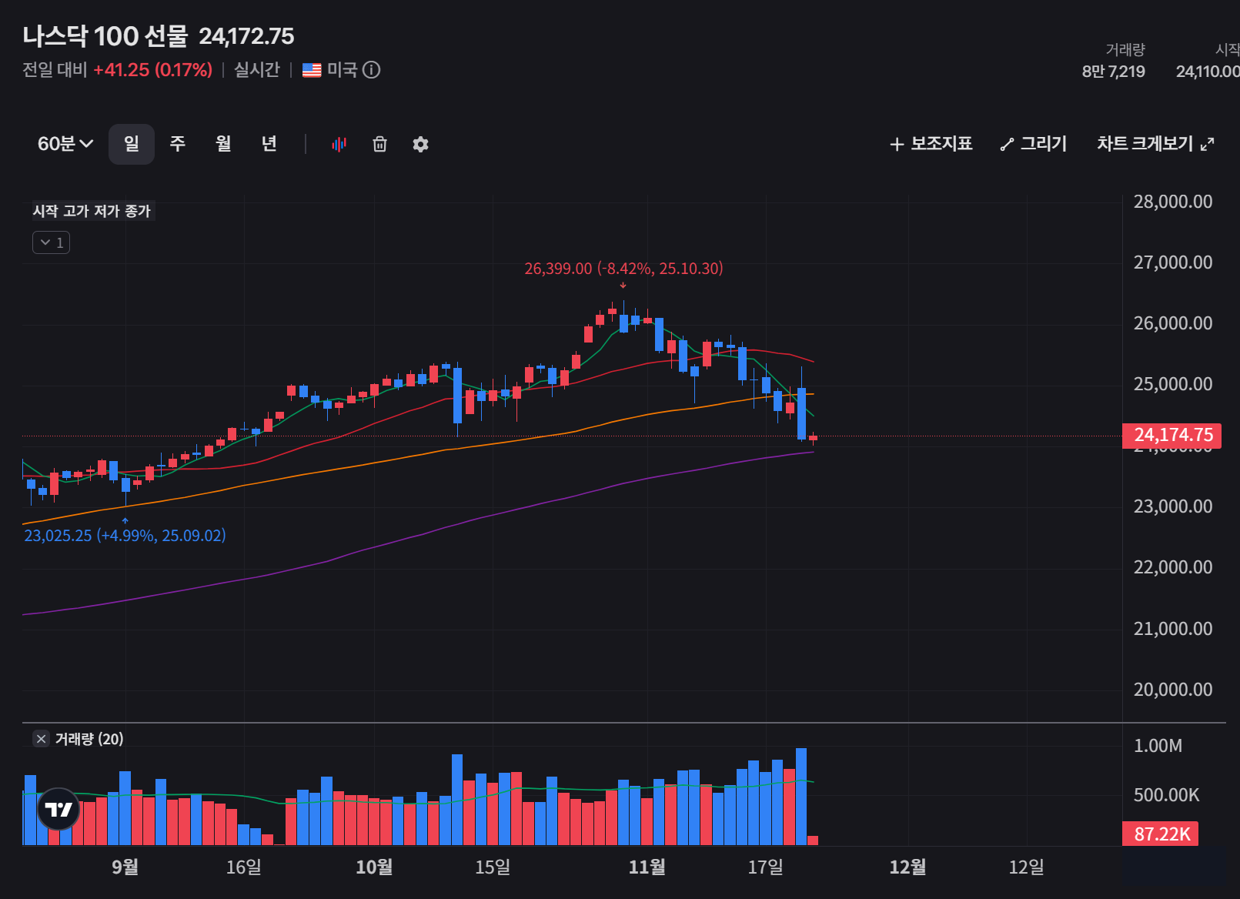Open the candlestick chart type icon

tap(339, 144)
